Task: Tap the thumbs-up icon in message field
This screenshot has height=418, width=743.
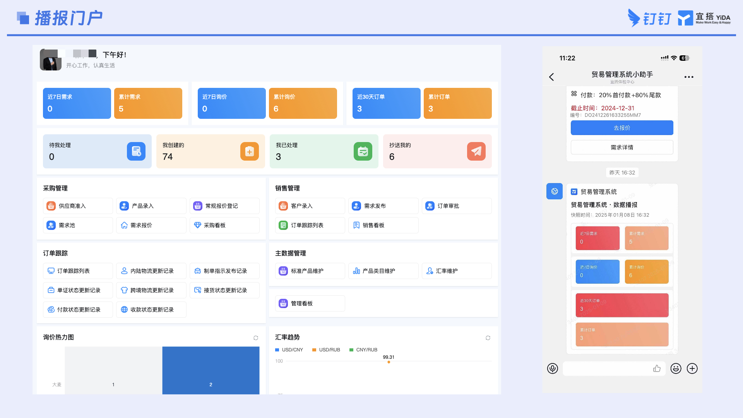Action: coord(657,368)
